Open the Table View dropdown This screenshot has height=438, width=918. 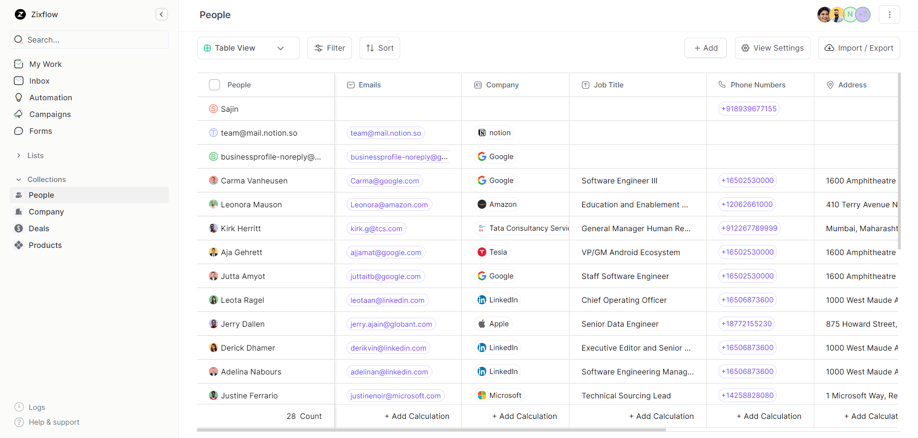pyautogui.click(x=248, y=48)
